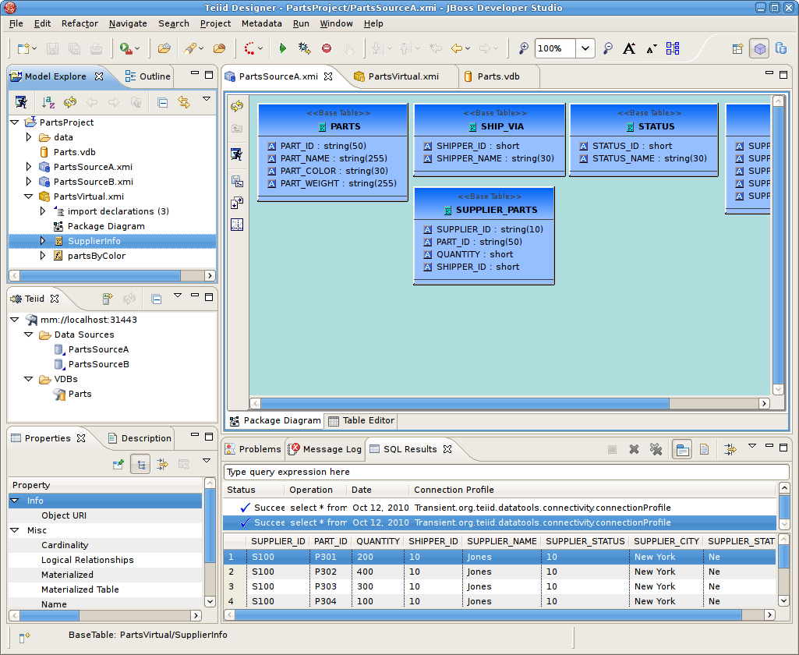Sort Model Explorer items alphabetically
The width and height of the screenshot is (799, 655).
click(48, 102)
